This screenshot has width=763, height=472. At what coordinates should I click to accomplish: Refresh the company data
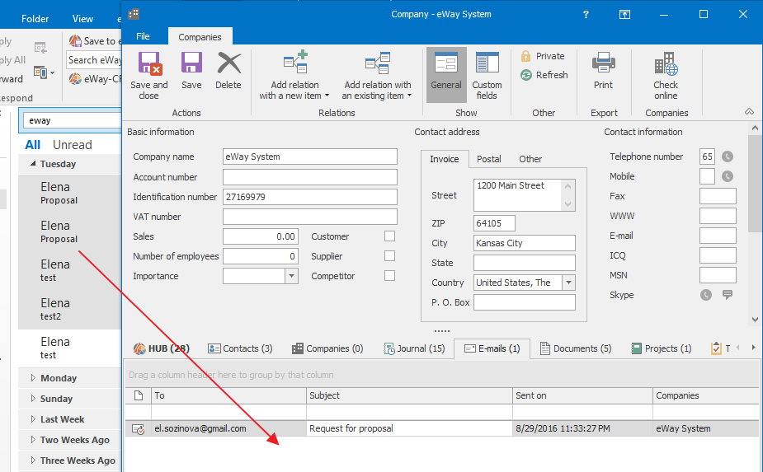544,75
